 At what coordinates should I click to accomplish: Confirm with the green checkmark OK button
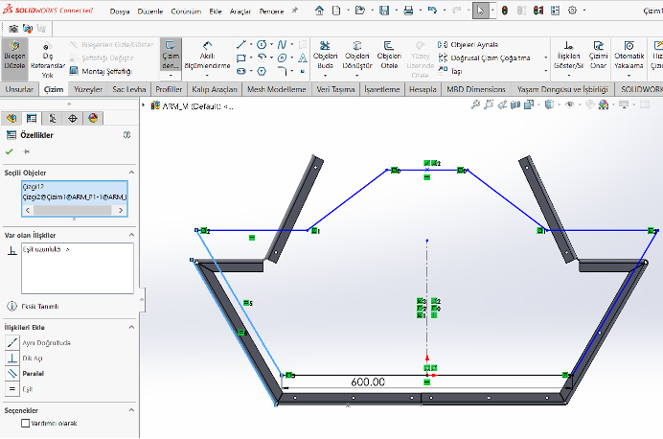(x=10, y=151)
